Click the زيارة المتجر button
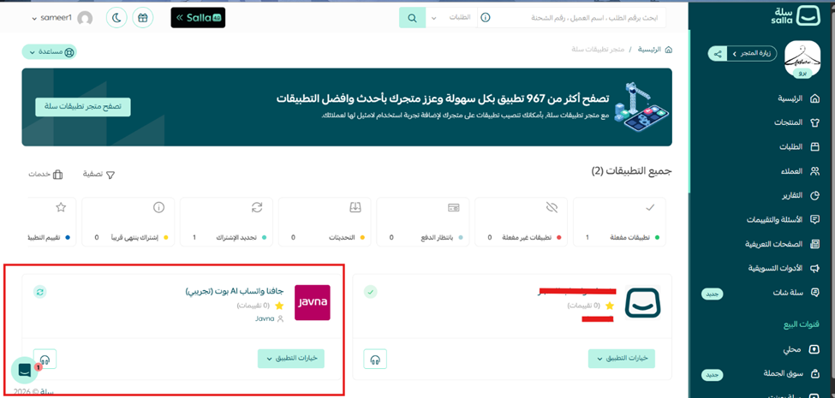Screen dimensions: 835x398 [752, 54]
